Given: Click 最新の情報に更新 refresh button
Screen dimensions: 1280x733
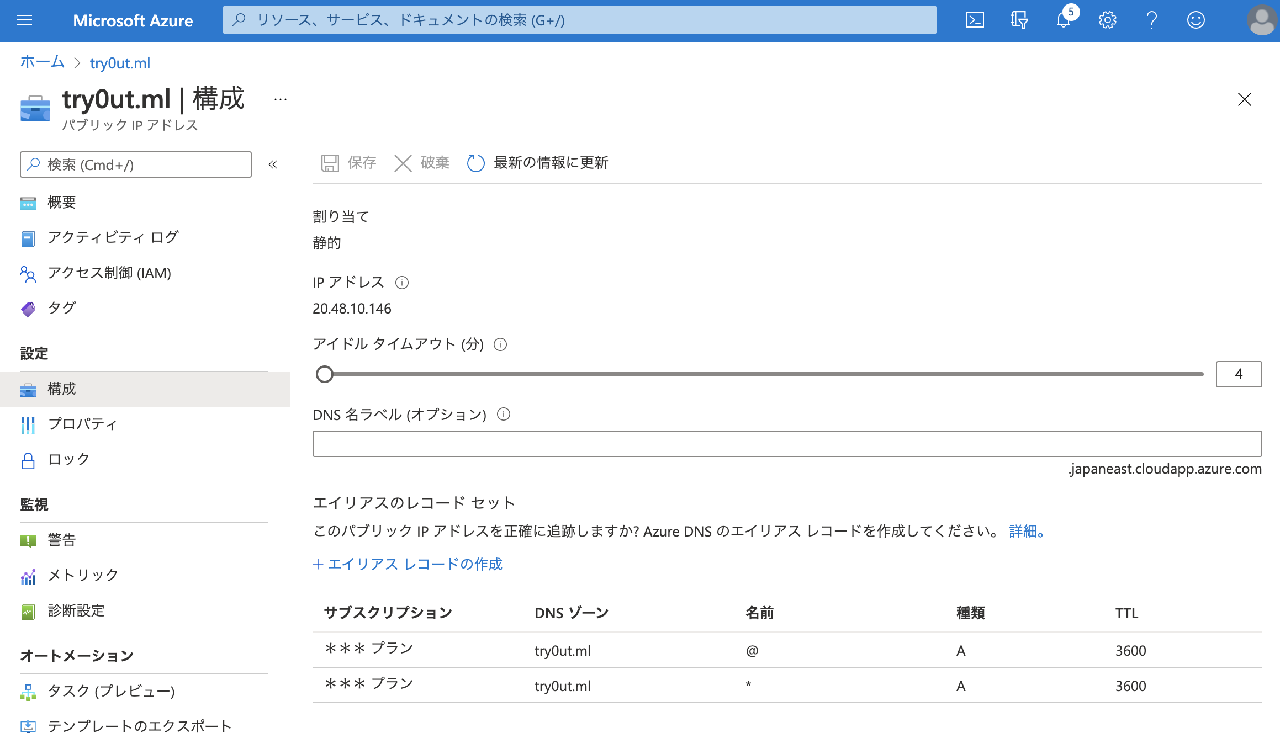Looking at the screenshot, I should point(538,163).
